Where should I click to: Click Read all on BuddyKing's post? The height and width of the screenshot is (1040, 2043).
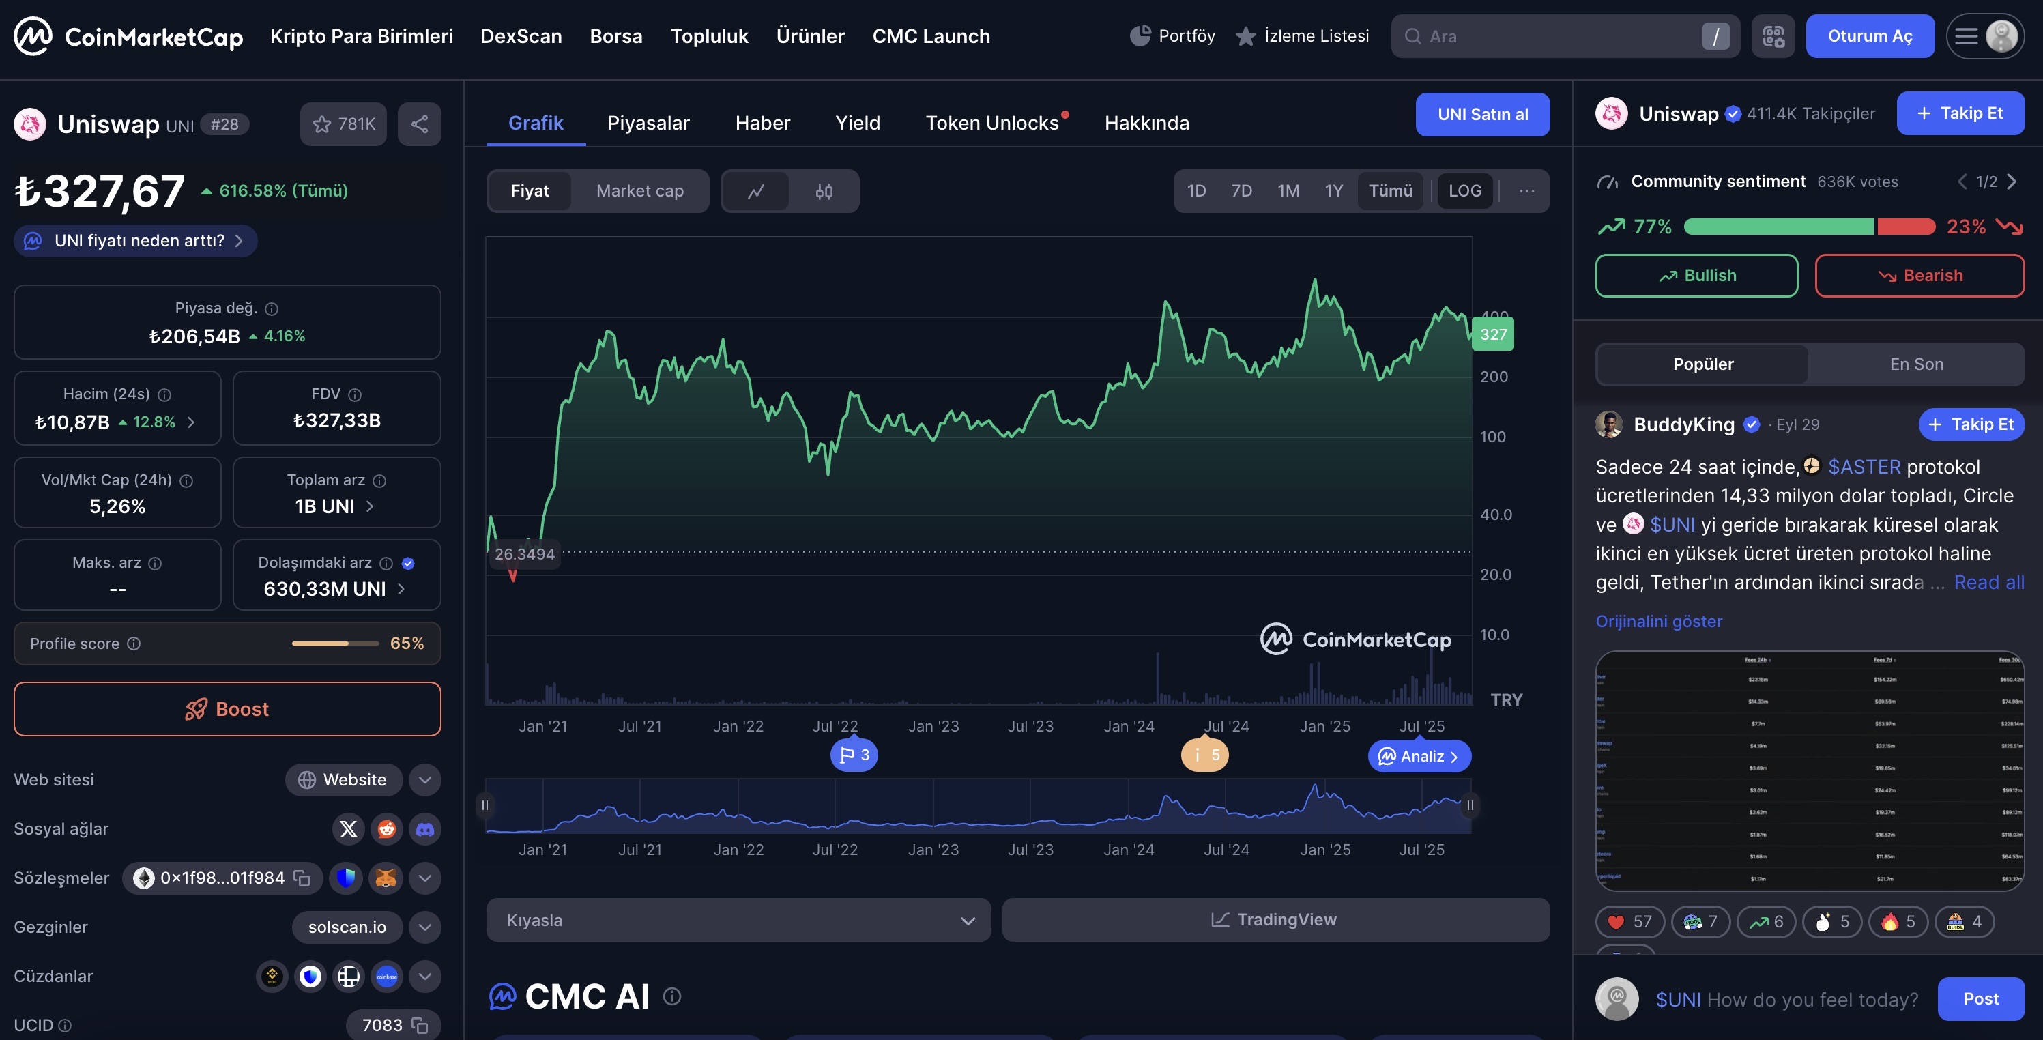coord(1989,582)
